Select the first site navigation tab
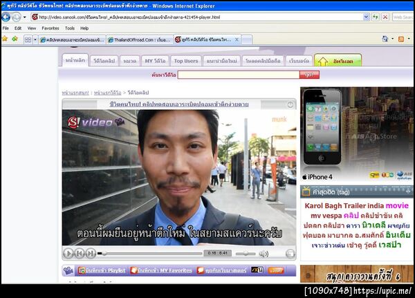 [75, 60]
